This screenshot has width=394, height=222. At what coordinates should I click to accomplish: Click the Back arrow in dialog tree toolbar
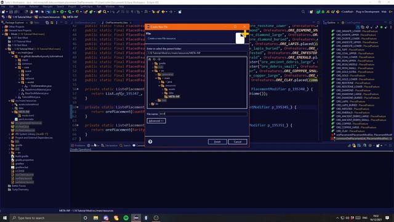(155, 59)
